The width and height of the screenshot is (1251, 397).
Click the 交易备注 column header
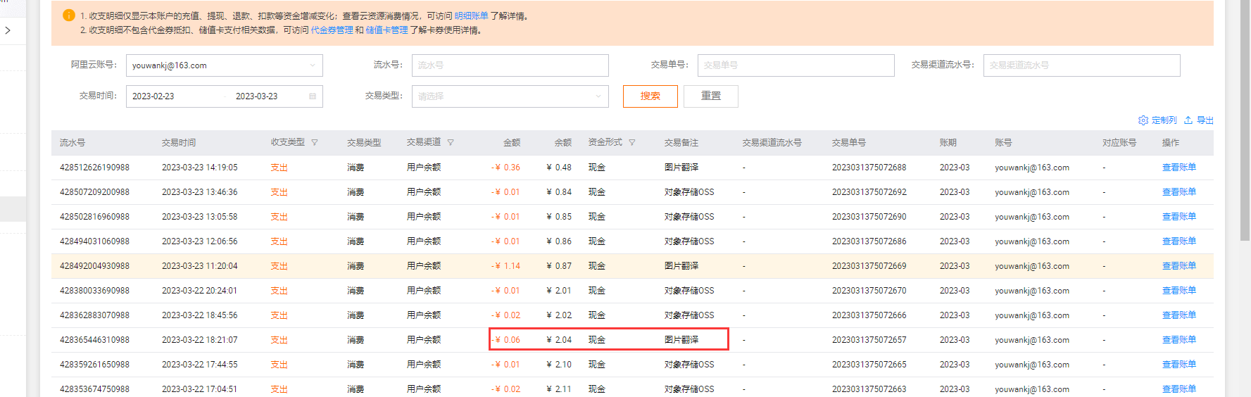point(681,143)
